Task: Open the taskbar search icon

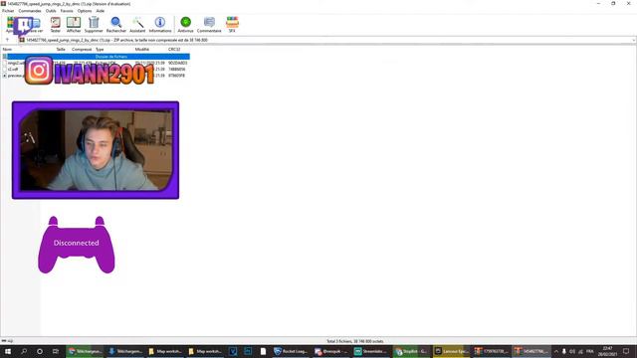Action: click(x=24, y=351)
